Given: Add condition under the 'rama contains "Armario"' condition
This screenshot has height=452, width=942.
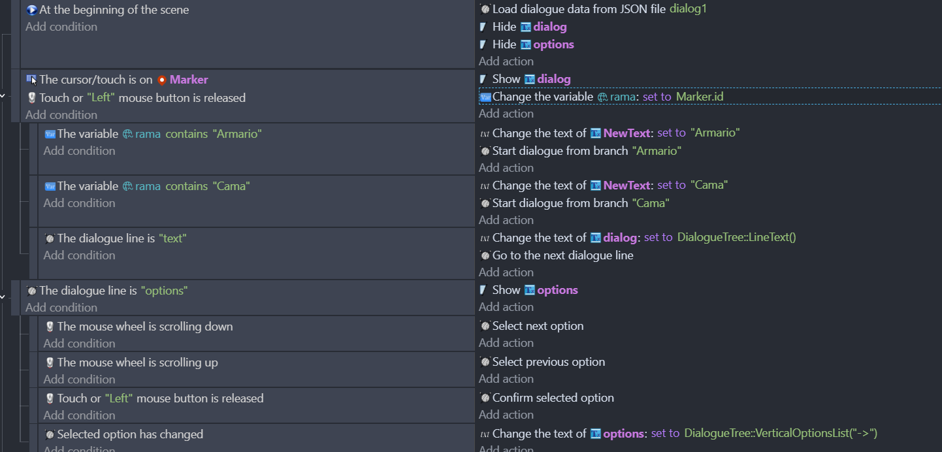Looking at the screenshot, I should click(80, 151).
